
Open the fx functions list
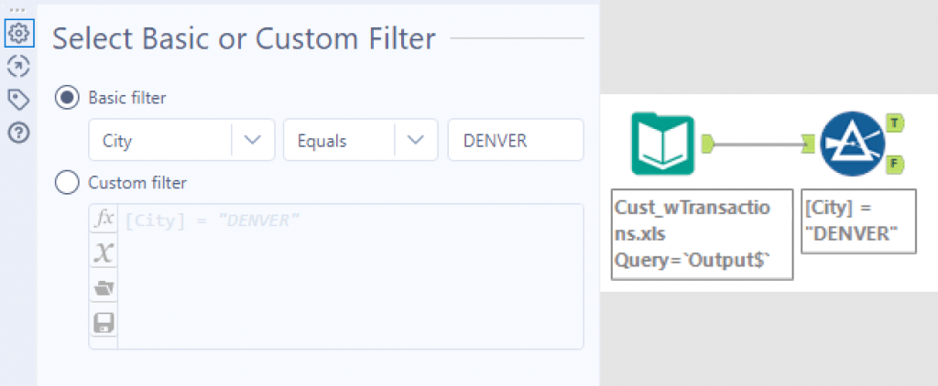(104, 220)
